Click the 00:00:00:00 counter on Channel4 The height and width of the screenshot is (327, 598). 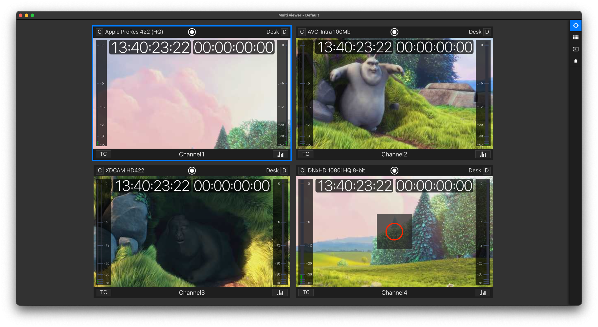tap(435, 186)
